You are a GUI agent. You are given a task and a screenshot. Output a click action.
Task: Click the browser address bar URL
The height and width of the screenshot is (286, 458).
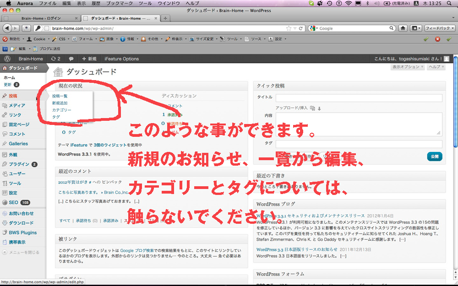[x=82, y=28]
